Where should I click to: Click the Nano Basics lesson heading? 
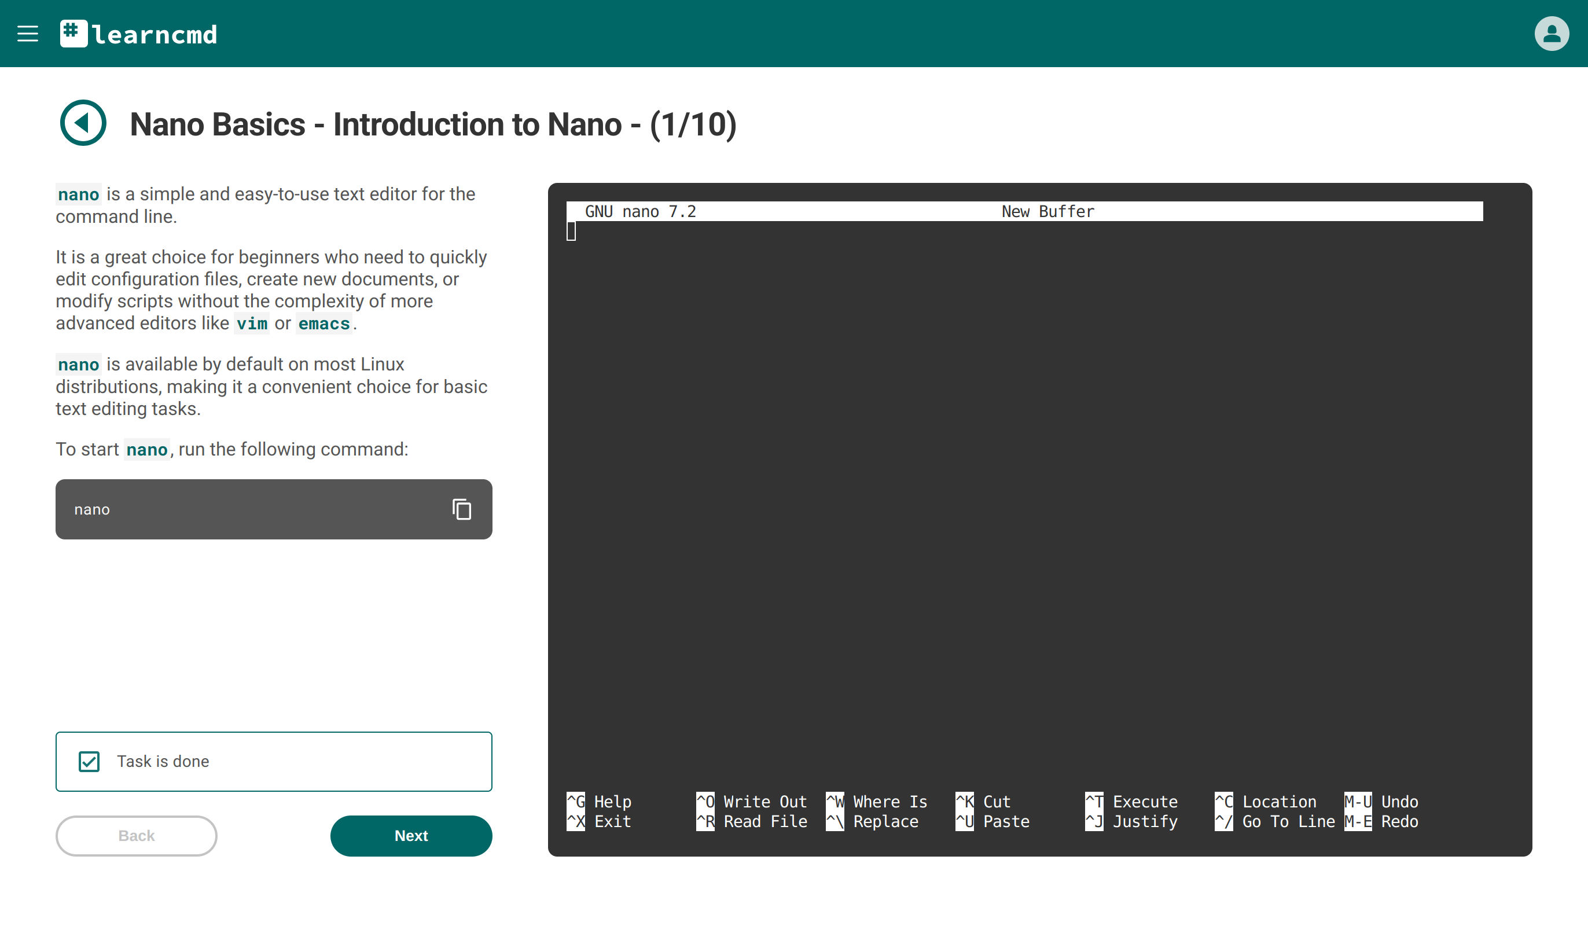(x=433, y=124)
